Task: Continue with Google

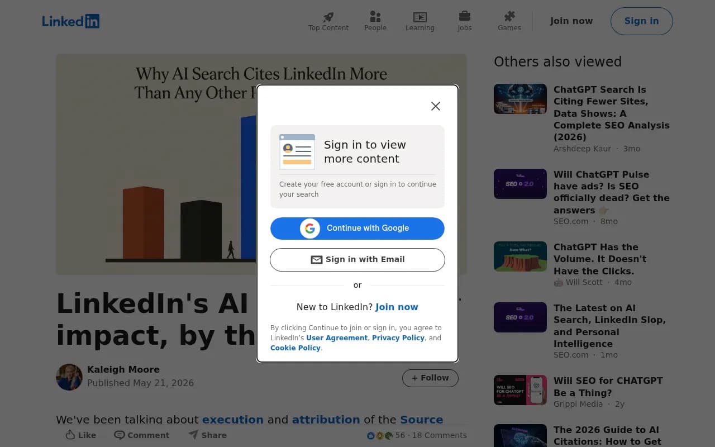Action: click(357, 228)
